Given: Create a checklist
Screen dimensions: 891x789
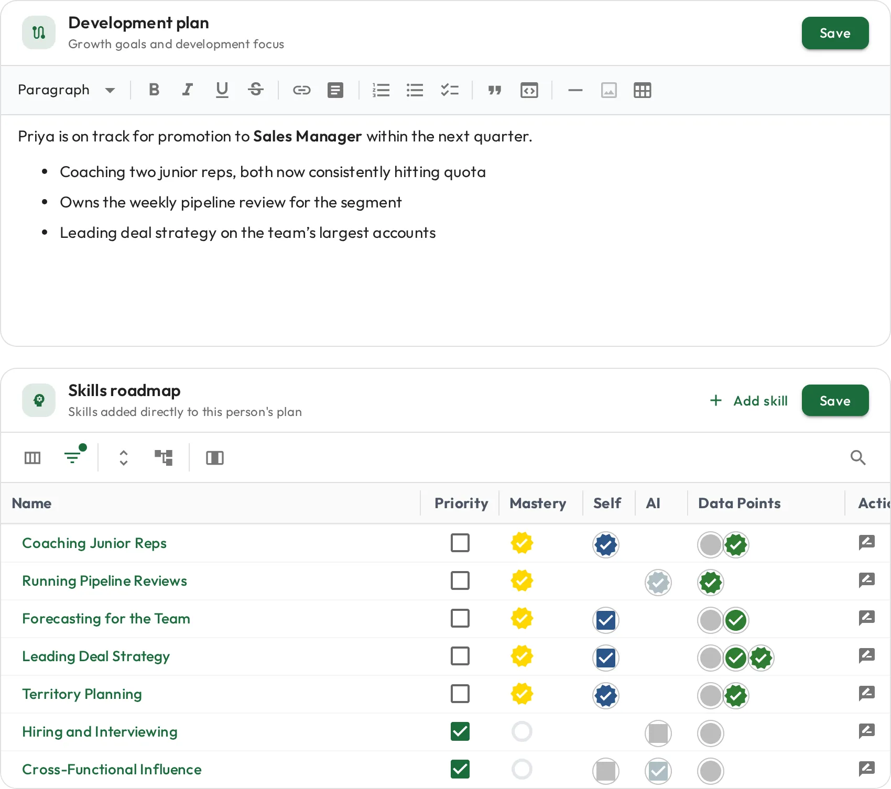Looking at the screenshot, I should (450, 90).
